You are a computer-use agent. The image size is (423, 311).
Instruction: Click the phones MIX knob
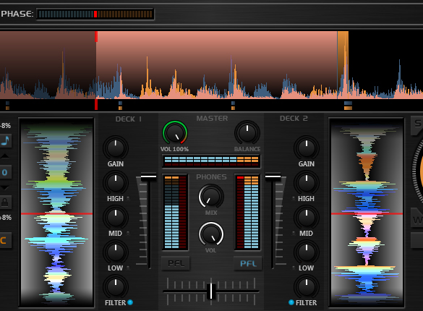(211, 197)
